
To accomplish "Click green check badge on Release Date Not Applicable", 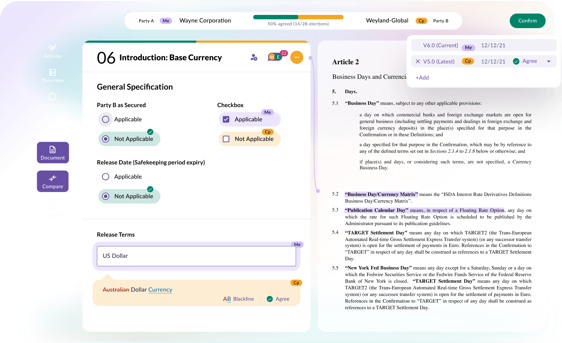I will click(x=150, y=189).
